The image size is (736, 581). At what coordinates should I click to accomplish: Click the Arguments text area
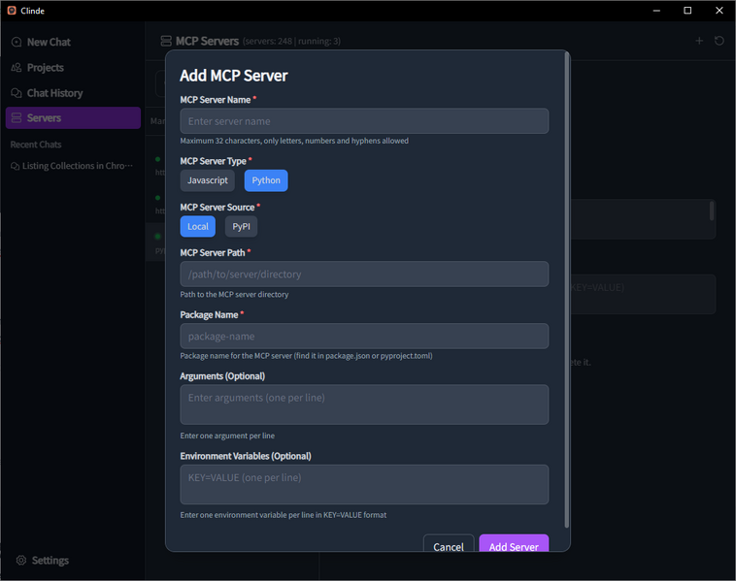(x=364, y=404)
